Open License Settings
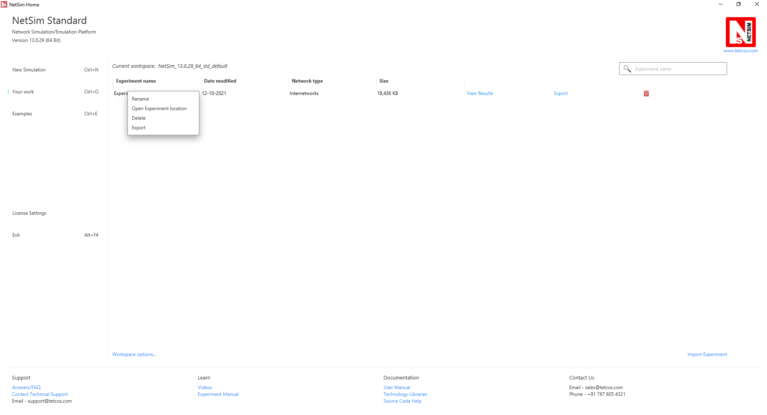The image size is (767, 415). pyautogui.click(x=29, y=213)
